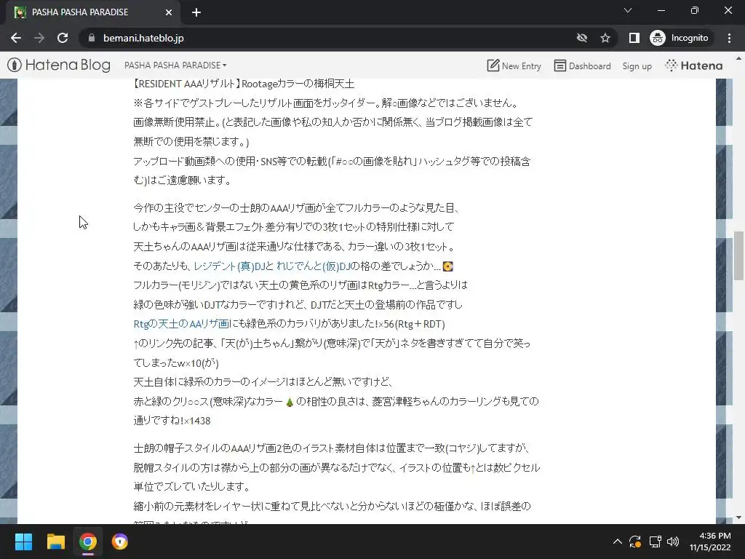Click the line ending with ×1438

172,421
